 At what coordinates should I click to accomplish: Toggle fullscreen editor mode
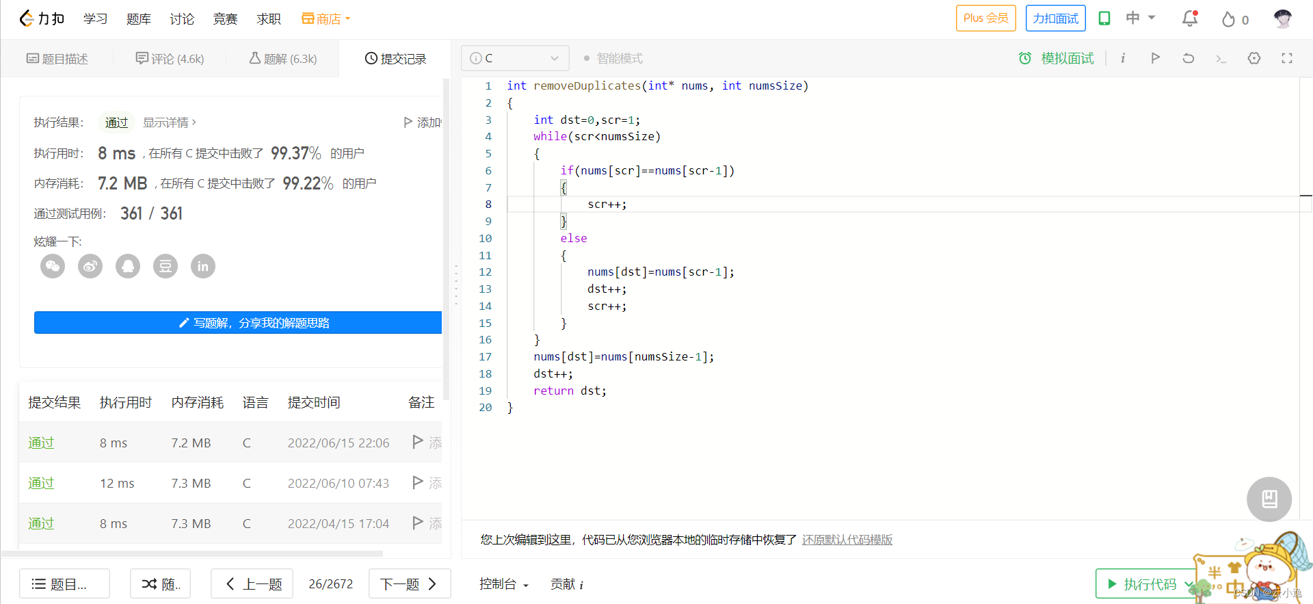[x=1287, y=58]
